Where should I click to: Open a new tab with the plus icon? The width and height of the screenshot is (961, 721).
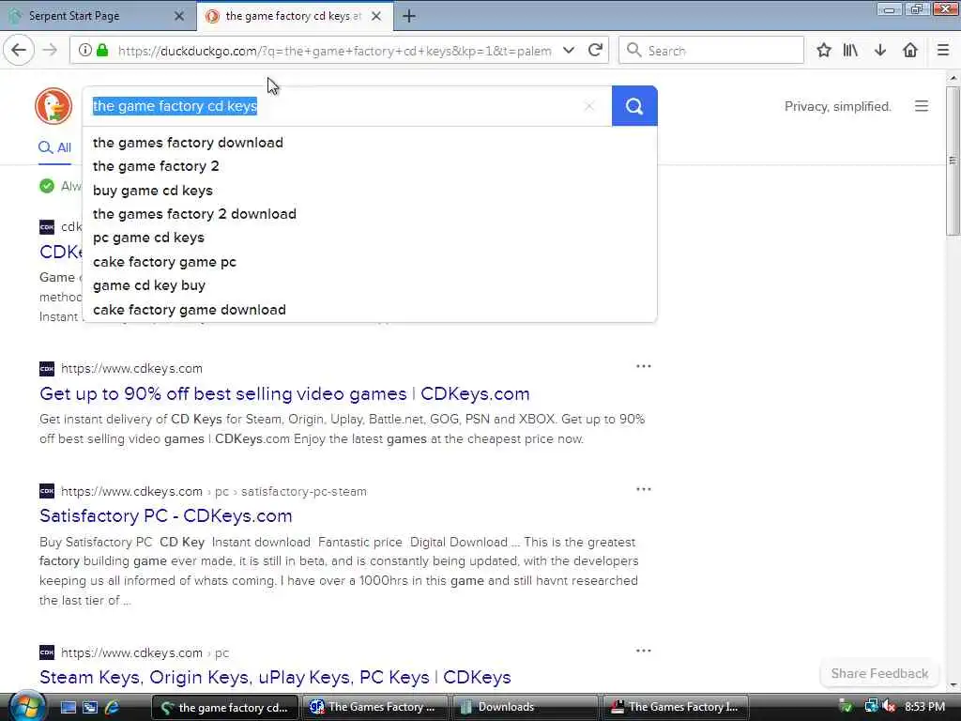[x=409, y=17]
